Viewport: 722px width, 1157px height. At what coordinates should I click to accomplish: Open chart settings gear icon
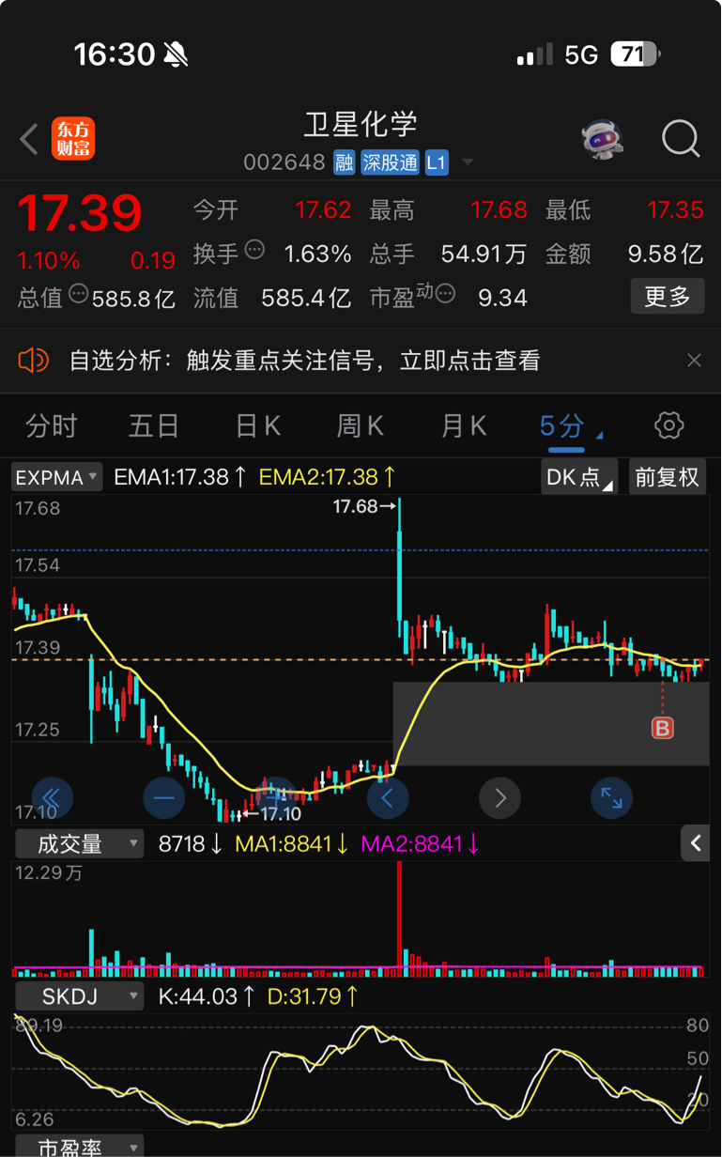pyautogui.click(x=669, y=425)
